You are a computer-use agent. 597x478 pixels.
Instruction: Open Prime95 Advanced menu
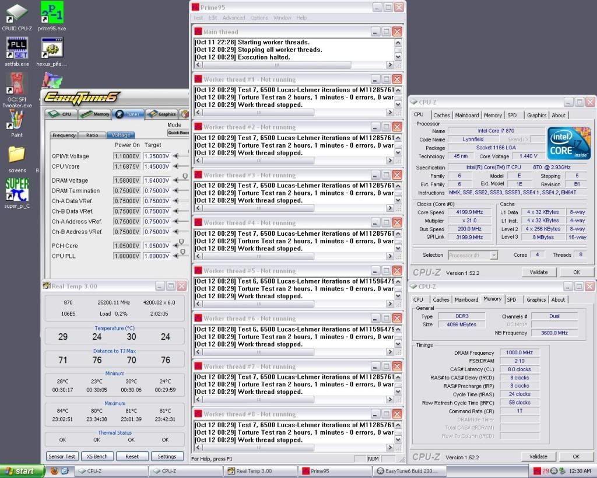click(234, 18)
